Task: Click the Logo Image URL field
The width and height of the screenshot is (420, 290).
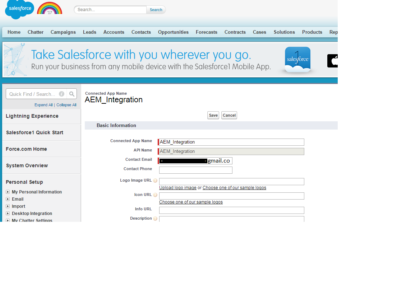Action: (232, 182)
